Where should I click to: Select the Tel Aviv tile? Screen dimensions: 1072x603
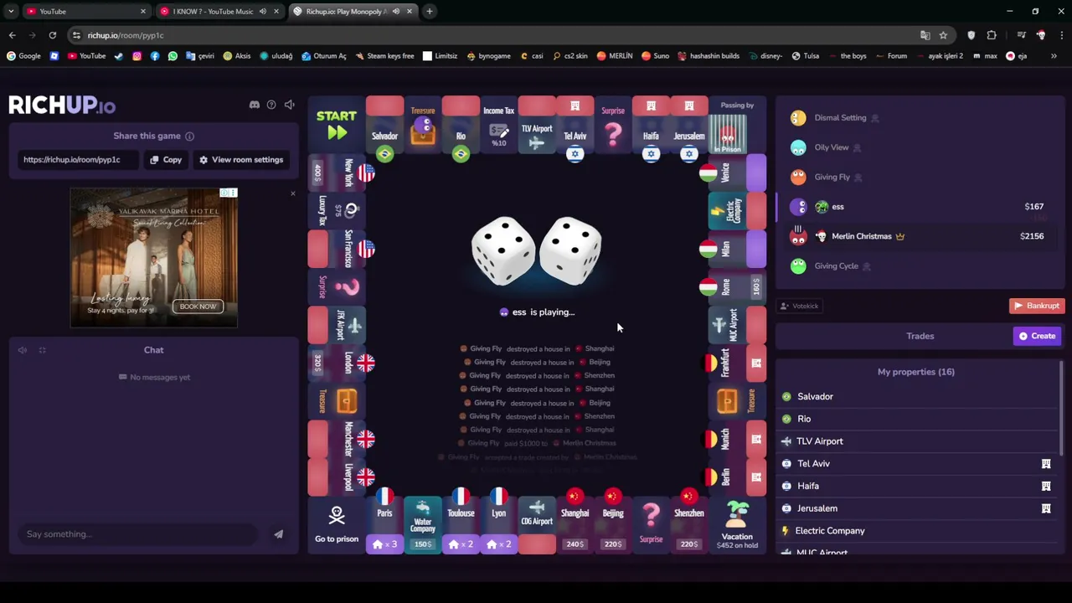pos(575,126)
